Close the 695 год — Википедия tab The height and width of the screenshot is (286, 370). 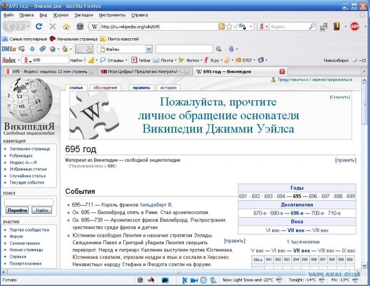[282, 71]
